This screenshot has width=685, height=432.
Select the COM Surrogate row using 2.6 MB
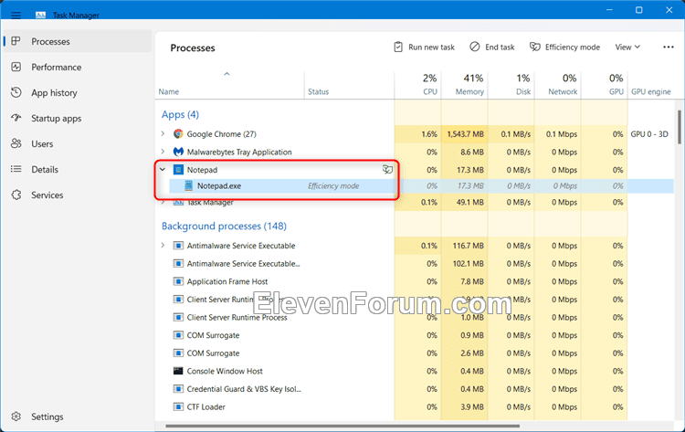coord(414,353)
